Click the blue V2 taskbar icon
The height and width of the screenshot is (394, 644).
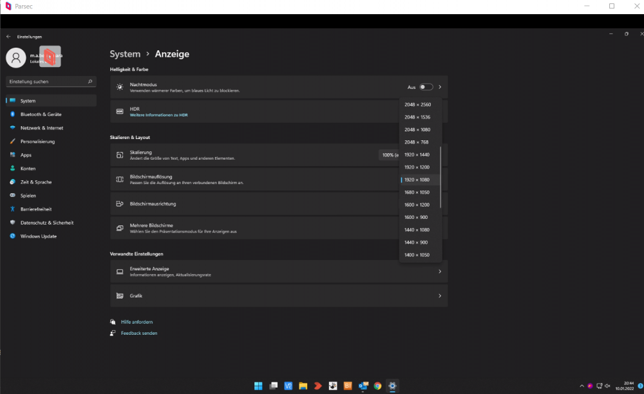289,386
